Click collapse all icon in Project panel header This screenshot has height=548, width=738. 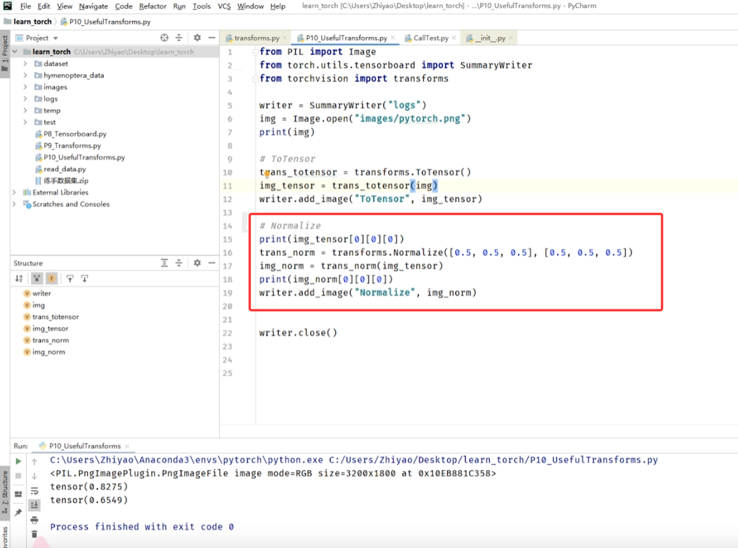[x=179, y=38]
